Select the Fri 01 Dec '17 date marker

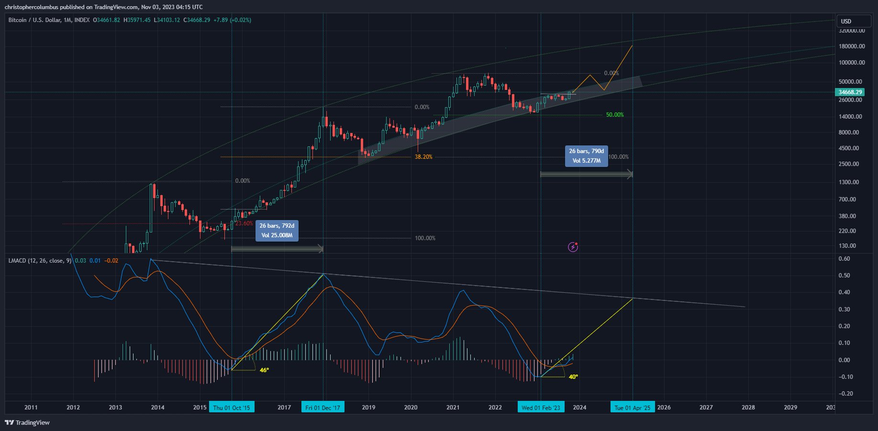(x=322, y=408)
